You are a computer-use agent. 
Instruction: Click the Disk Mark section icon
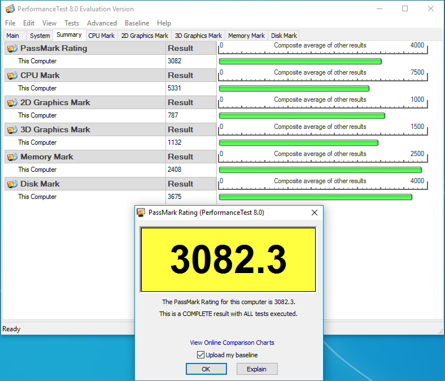point(12,184)
